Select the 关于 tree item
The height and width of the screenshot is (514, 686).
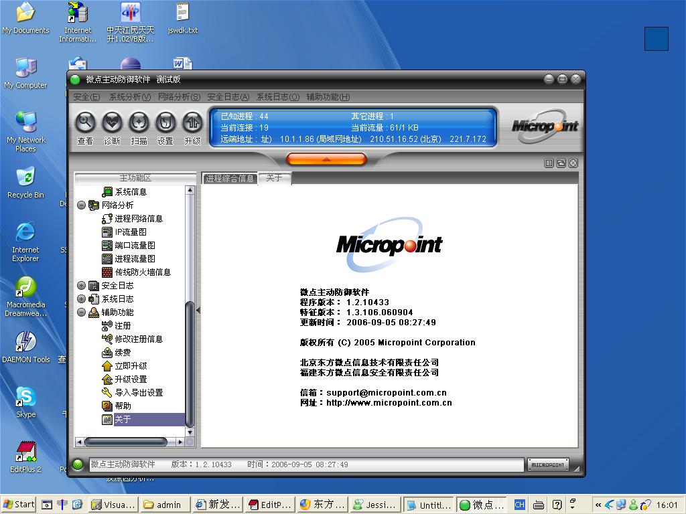(143, 420)
